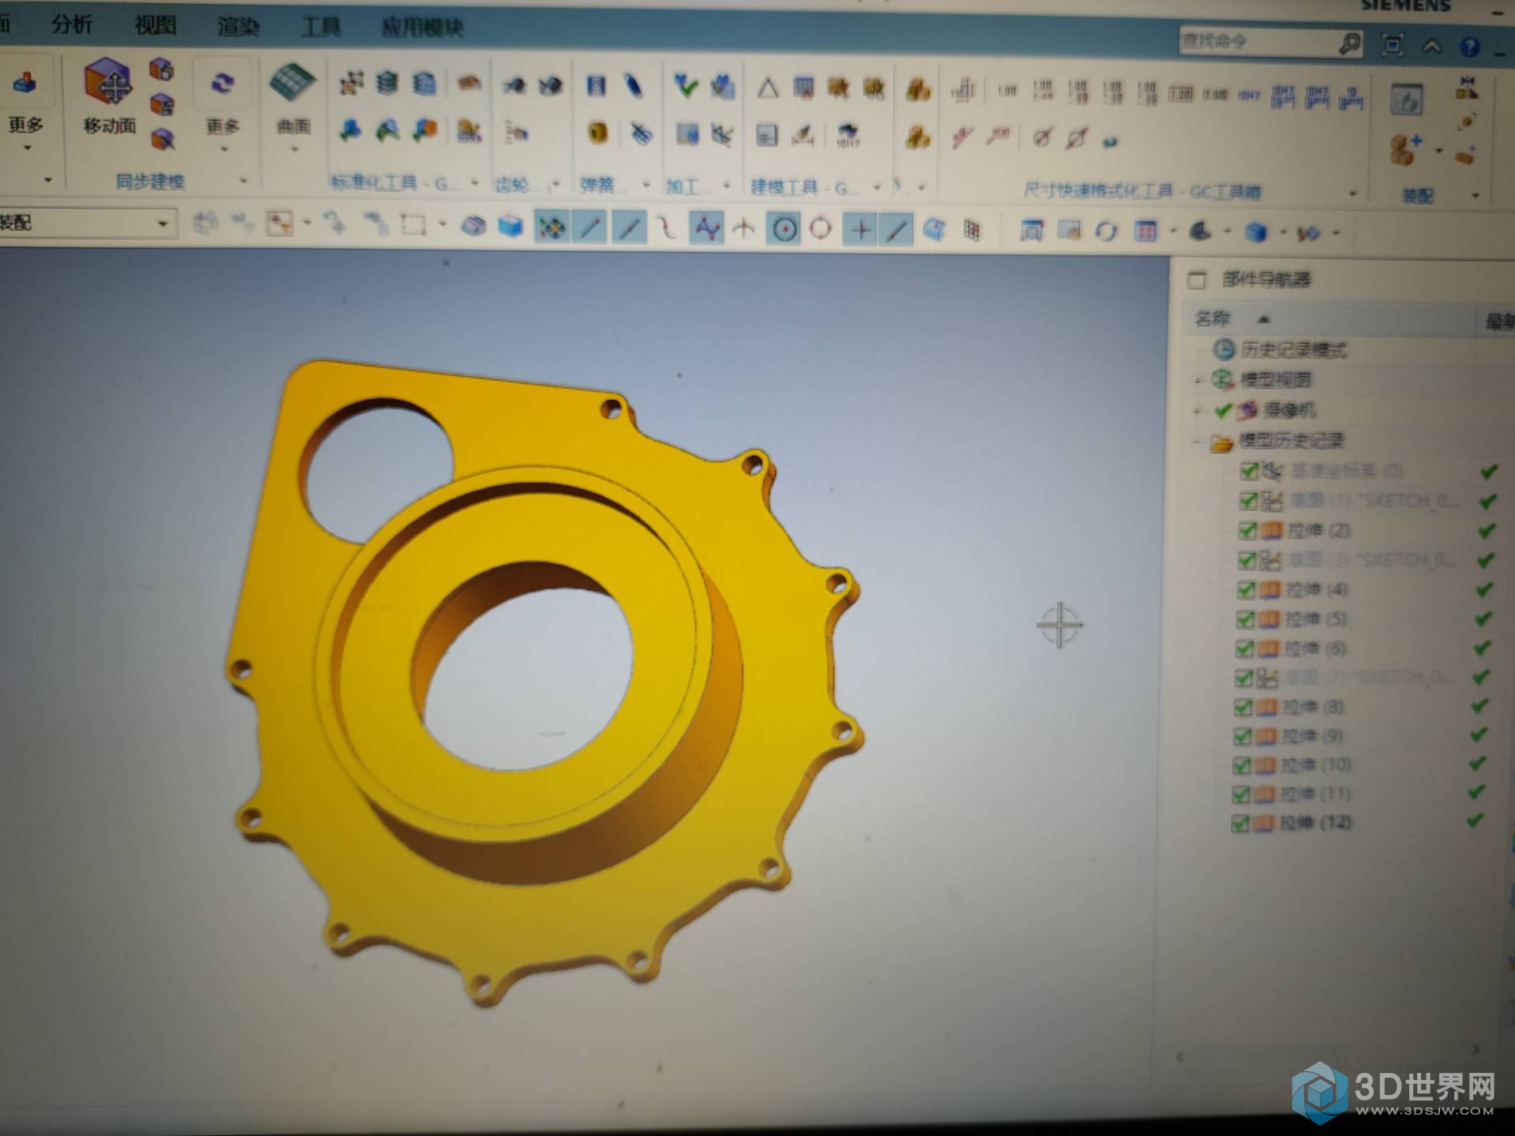Viewport: 1515px width, 1136px height.
Task: Click the boxed 1.00 dimension format icon
Action: [1180, 95]
